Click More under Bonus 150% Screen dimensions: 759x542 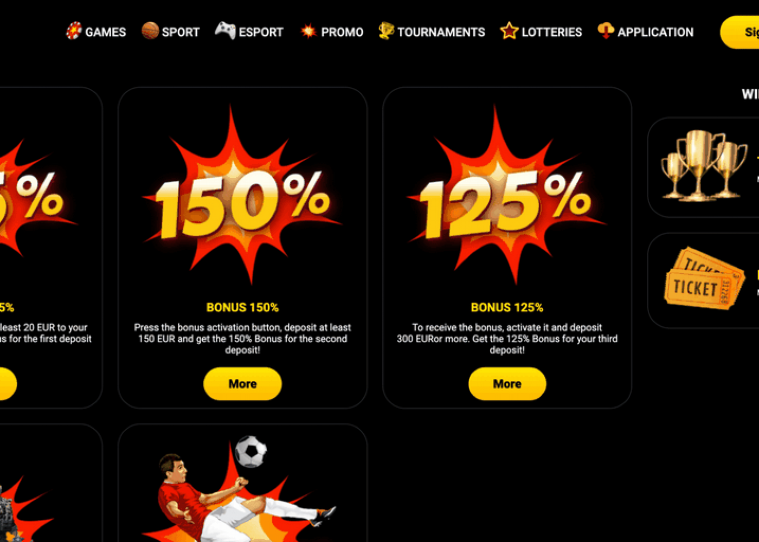242,384
